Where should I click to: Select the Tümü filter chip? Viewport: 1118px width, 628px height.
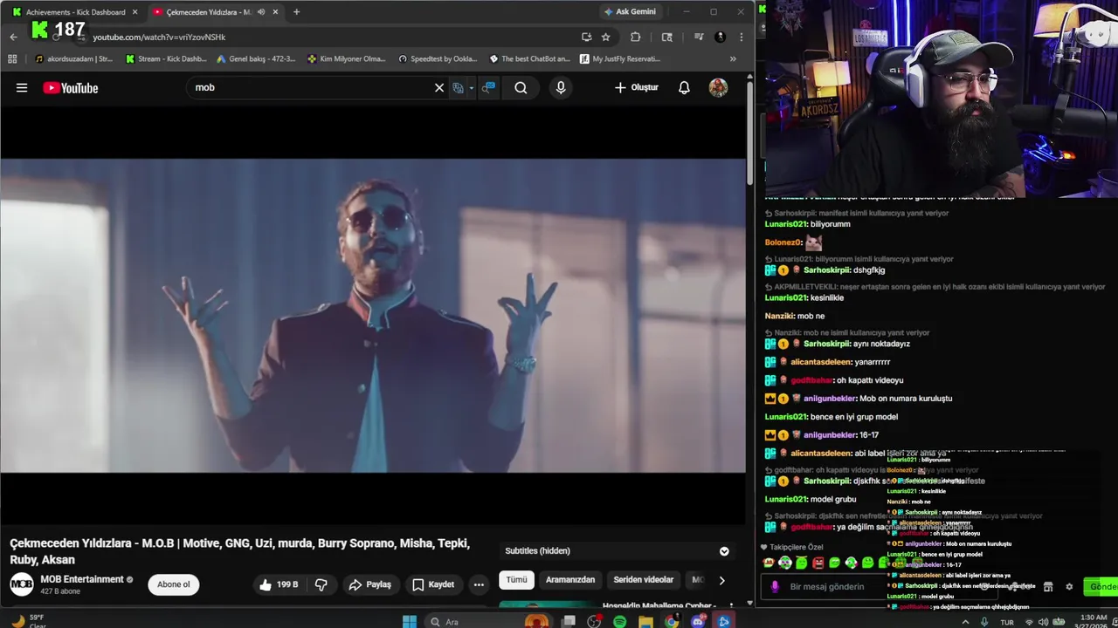tap(517, 580)
